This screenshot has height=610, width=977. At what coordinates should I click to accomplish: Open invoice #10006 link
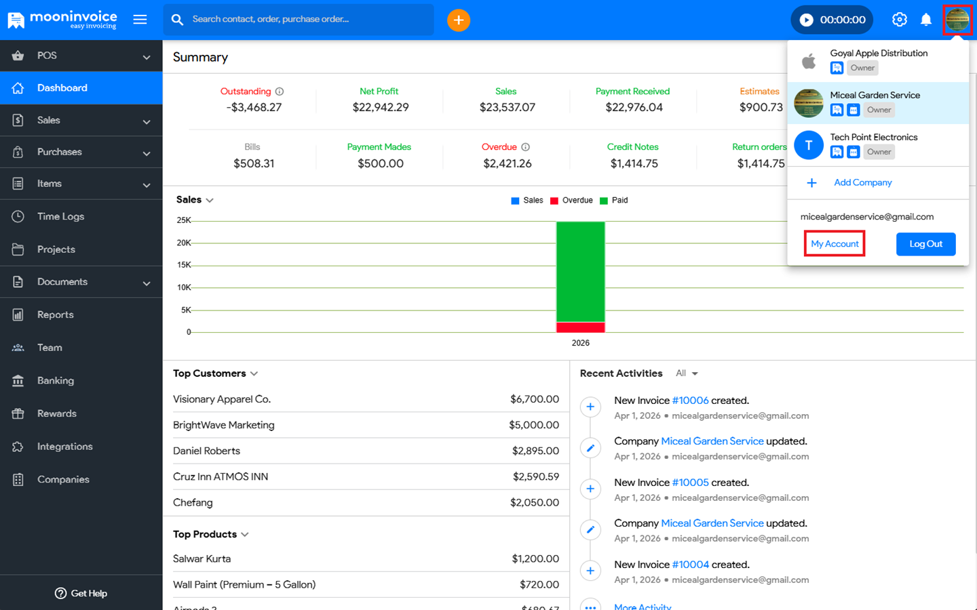[x=690, y=401]
